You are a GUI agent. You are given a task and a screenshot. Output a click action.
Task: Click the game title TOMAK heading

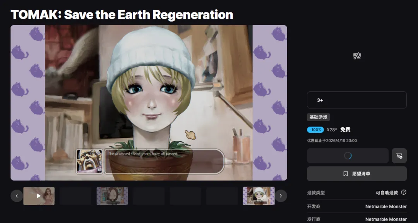[x=122, y=15]
